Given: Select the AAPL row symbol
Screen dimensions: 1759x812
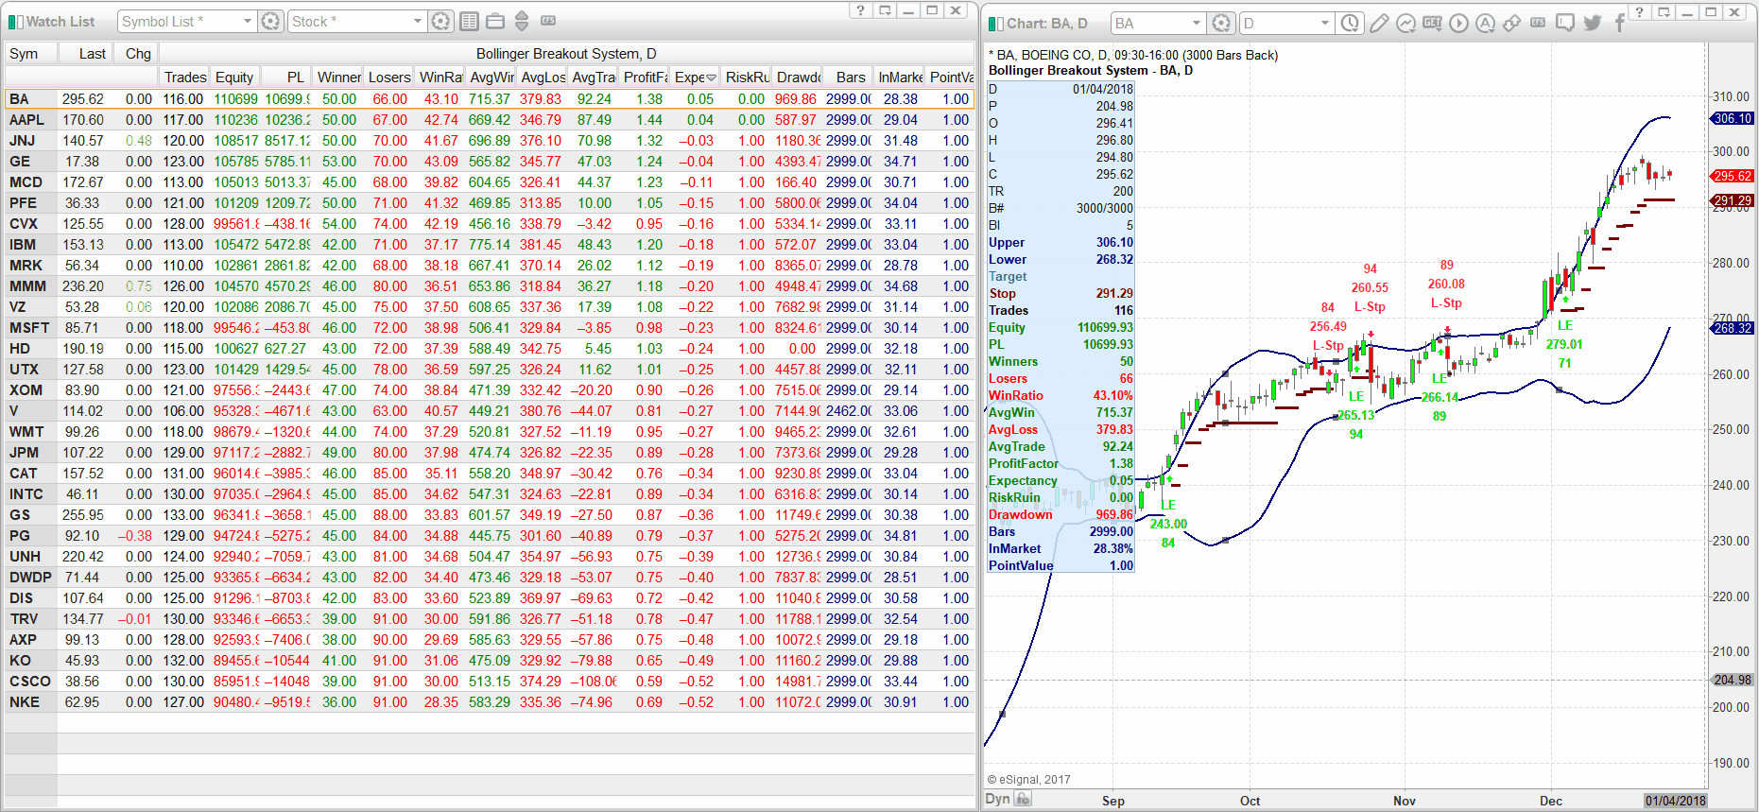Looking at the screenshot, I should pyautogui.click(x=27, y=120).
